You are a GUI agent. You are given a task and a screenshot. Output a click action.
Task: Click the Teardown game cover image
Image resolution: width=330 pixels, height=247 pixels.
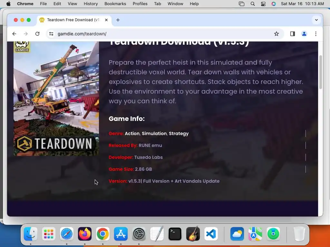(x=56, y=99)
